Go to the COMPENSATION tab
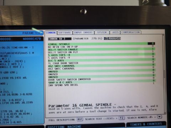Viewport: 171px width, 128px height. pos(130,32)
